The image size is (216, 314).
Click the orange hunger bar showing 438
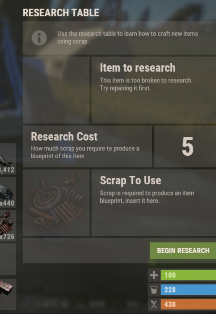pyautogui.click(x=188, y=304)
